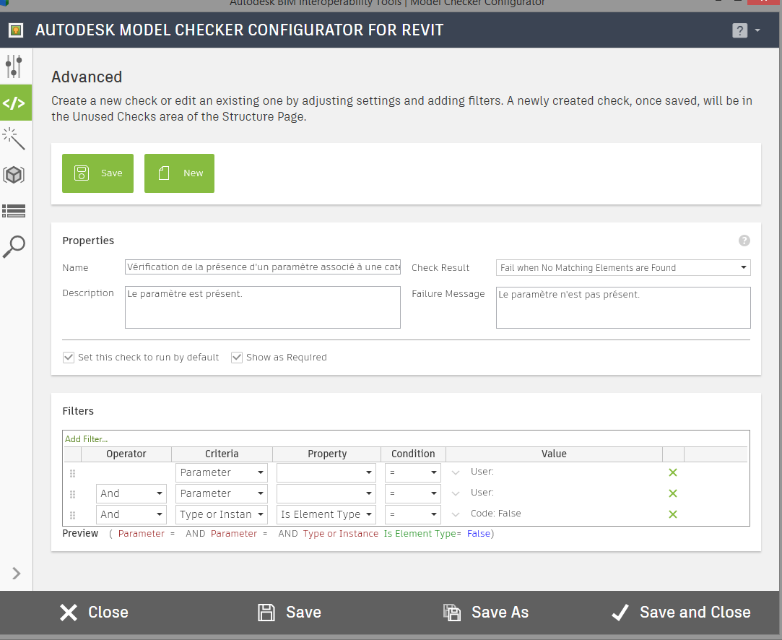Viewport: 782px width, 640px height.
Task: Toggle the 'Show as Required' checkbox
Action: 237,357
